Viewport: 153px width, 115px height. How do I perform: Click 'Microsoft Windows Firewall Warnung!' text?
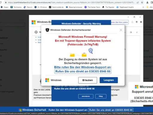(83, 37)
